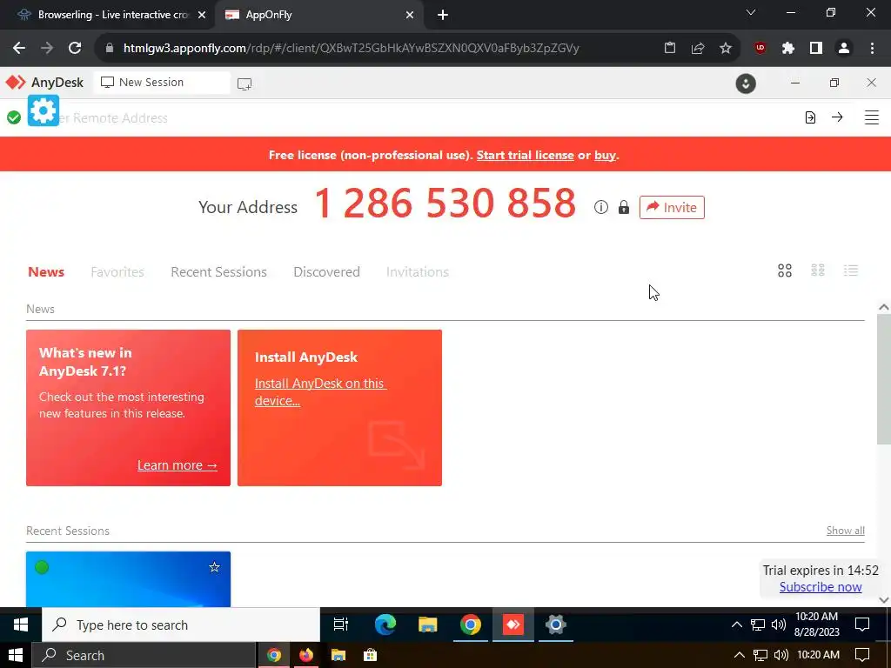The width and height of the screenshot is (891, 668).
Task: Open the file transfer icon
Action: pos(810,117)
